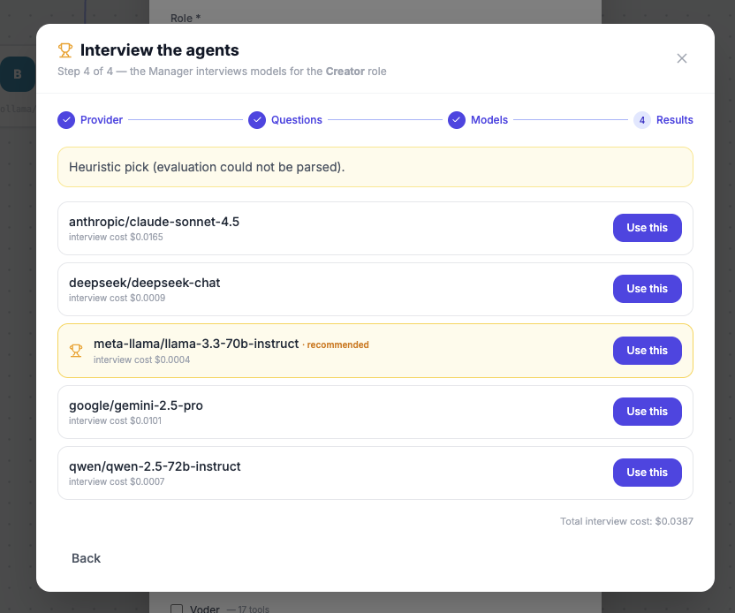Click the Questions step checkmark icon
The height and width of the screenshot is (613, 735).
click(257, 120)
